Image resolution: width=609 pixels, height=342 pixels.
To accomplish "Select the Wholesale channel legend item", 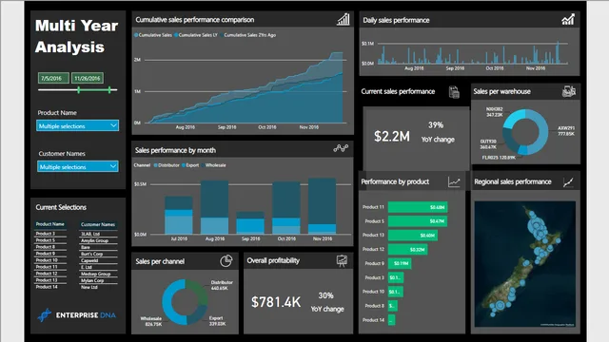I will [213, 165].
